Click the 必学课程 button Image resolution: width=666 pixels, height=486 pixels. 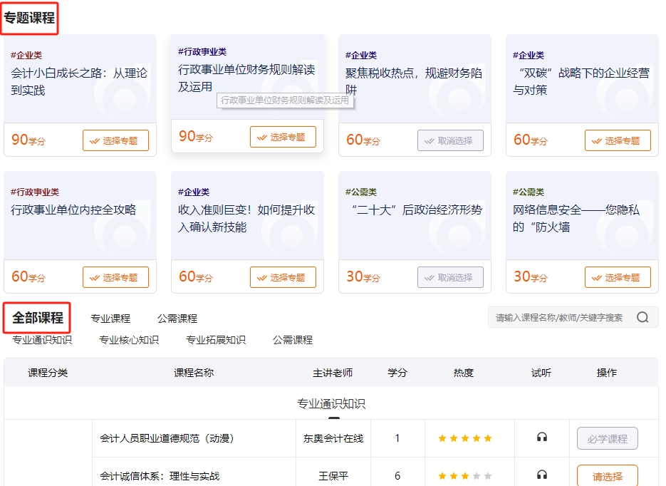point(606,438)
